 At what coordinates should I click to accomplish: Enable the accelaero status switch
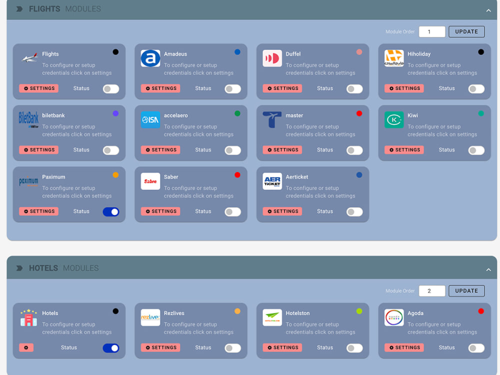233,150
